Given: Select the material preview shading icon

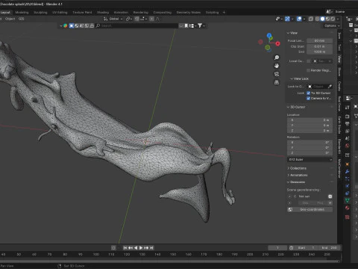Looking at the screenshot, I should point(327,19).
